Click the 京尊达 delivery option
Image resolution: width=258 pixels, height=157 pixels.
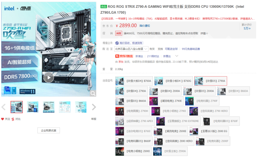[x=167, y=56]
